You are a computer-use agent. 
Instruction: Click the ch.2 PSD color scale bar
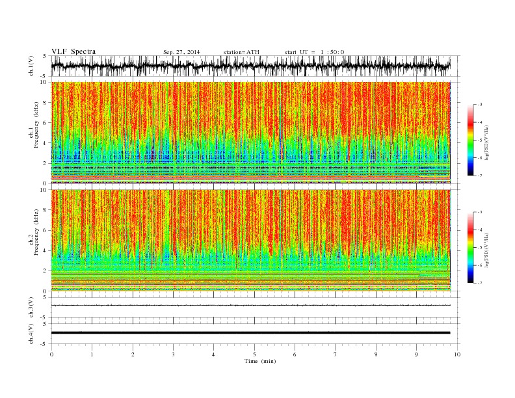470,247
